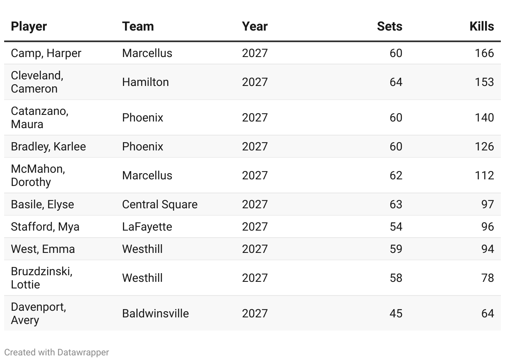Click the Player column header
The height and width of the screenshot is (362, 505).
pyautogui.click(x=29, y=26)
